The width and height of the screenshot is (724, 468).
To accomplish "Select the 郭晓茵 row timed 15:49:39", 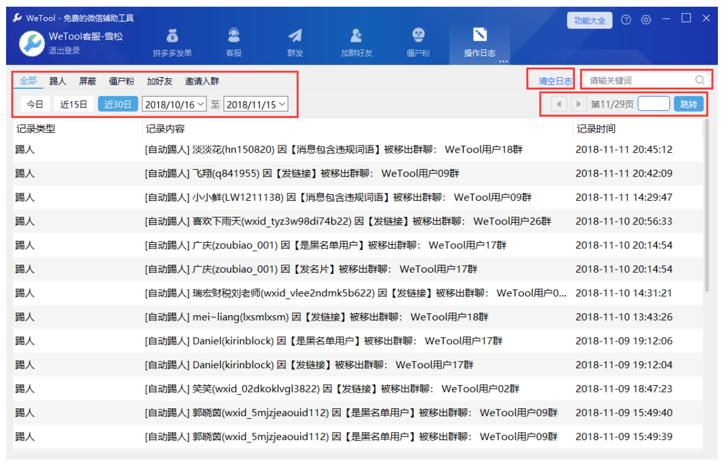I will (x=358, y=436).
